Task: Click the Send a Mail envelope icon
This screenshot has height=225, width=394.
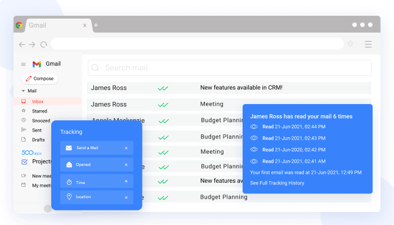Action: 69,148
